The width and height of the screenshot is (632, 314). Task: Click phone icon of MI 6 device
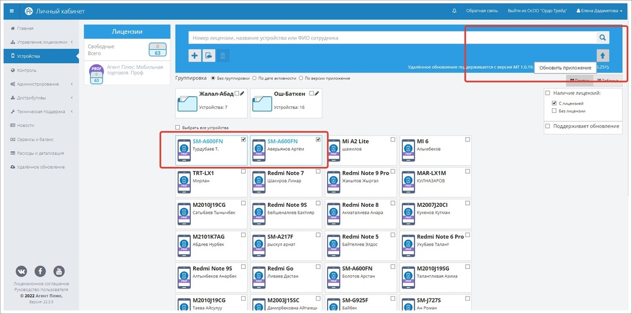coord(408,151)
